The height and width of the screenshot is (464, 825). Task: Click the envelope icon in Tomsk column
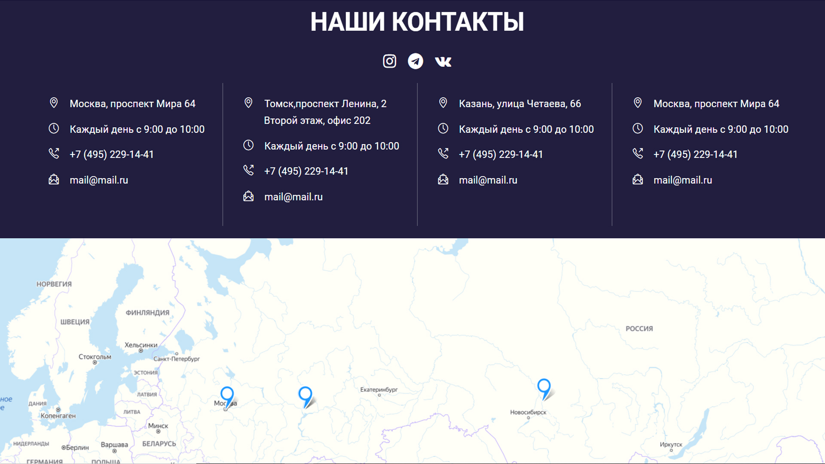click(x=248, y=196)
